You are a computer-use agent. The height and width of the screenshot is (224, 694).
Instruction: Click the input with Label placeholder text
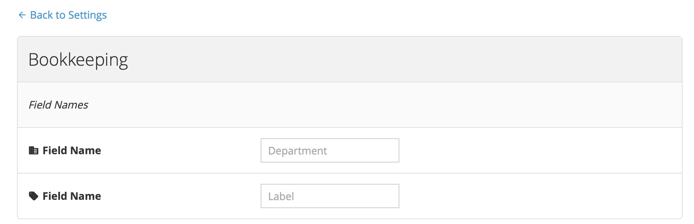point(329,196)
